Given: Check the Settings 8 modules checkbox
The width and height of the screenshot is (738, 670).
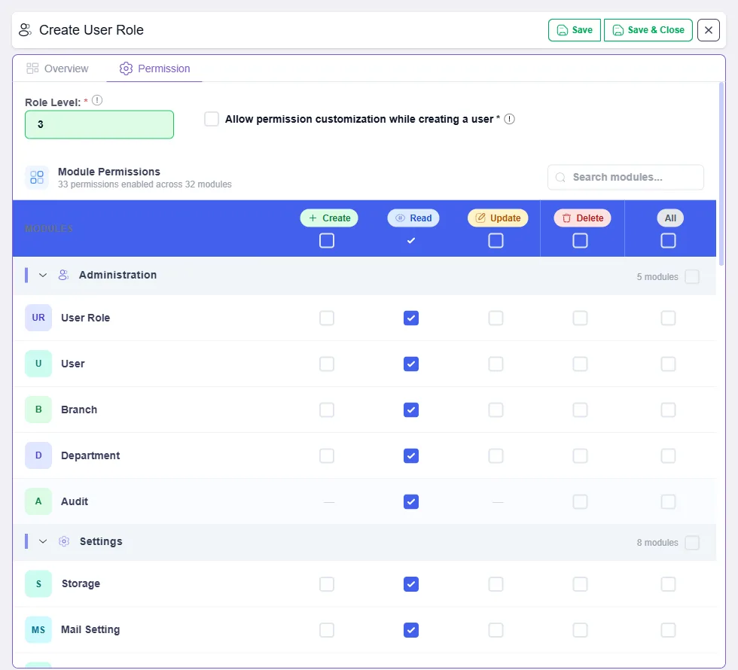Looking at the screenshot, I should [x=692, y=543].
